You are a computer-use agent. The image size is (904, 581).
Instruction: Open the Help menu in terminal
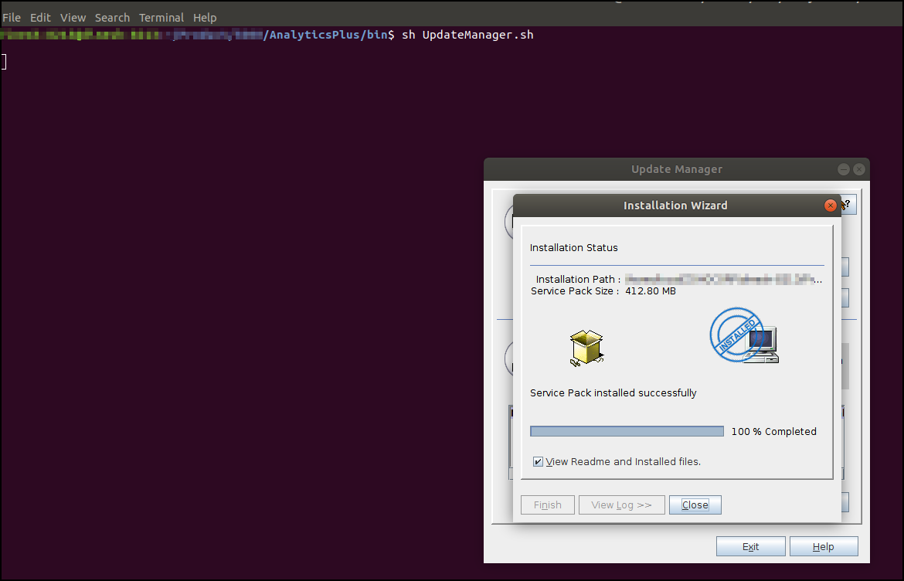coord(205,18)
